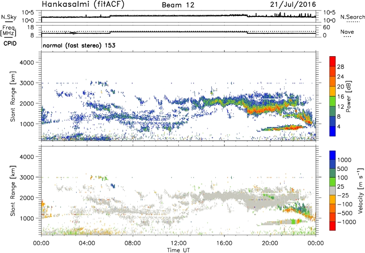The image size is (365, 253).
Task: Click 3000 tick on the power panel
Action: click(x=26, y=83)
